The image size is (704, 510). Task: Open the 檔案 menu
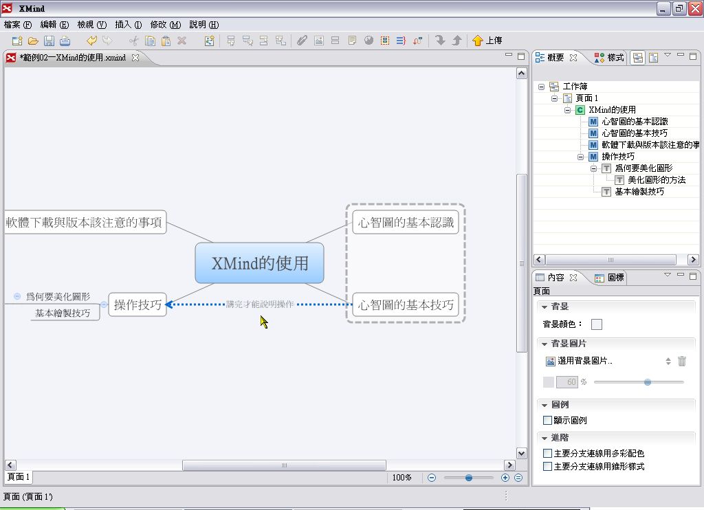click(18, 25)
